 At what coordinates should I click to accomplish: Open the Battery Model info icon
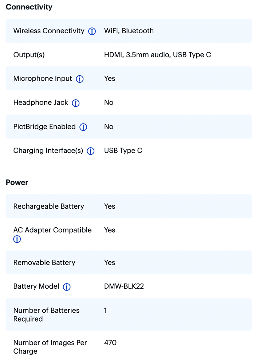click(x=67, y=287)
